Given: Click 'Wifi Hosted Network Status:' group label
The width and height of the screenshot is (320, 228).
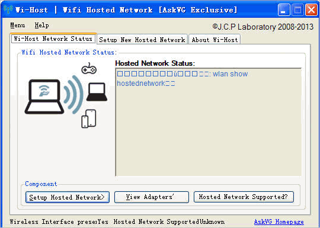Looking at the screenshot, I should coord(69,52).
